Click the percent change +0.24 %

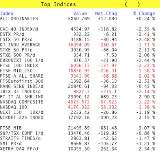click(146, 18)
